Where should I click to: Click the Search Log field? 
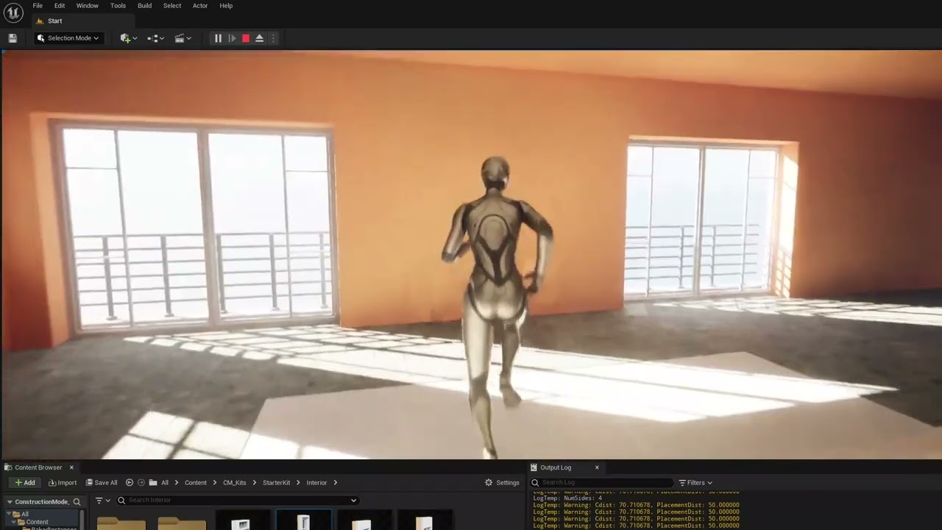pyautogui.click(x=602, y=483)
